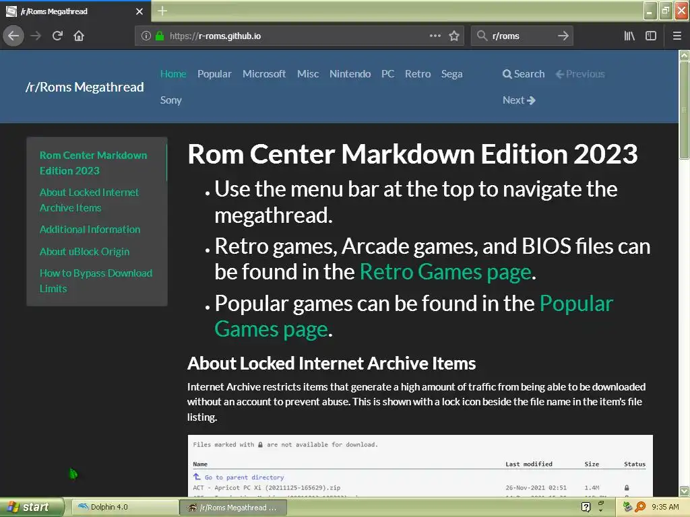Click the Home nav menu item
Screen dimensions: 690x517
coord(173,74)
